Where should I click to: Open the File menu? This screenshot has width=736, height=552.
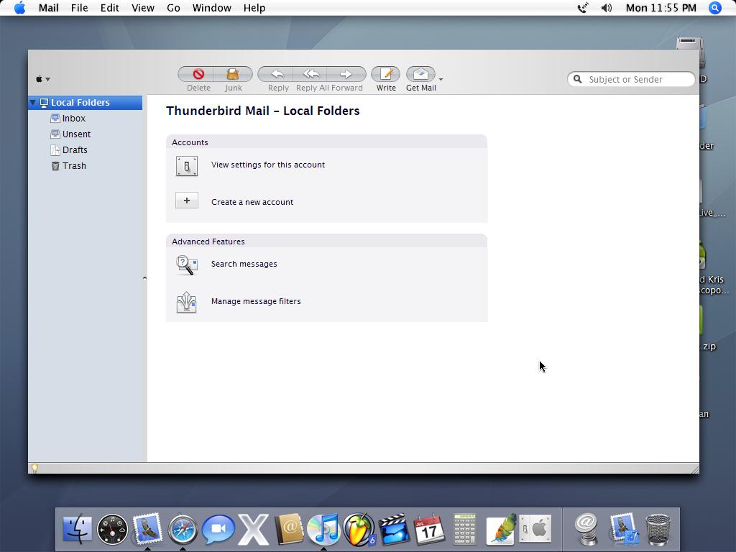click(79, 8)
